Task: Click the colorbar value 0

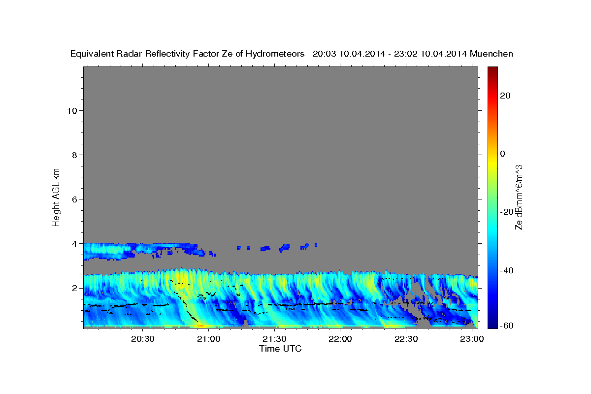Action: click(503, 154)
